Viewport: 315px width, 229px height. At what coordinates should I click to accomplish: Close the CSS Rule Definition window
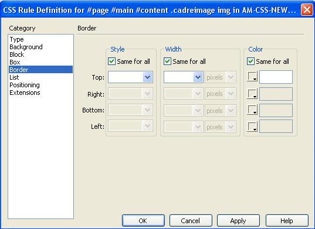307,9
